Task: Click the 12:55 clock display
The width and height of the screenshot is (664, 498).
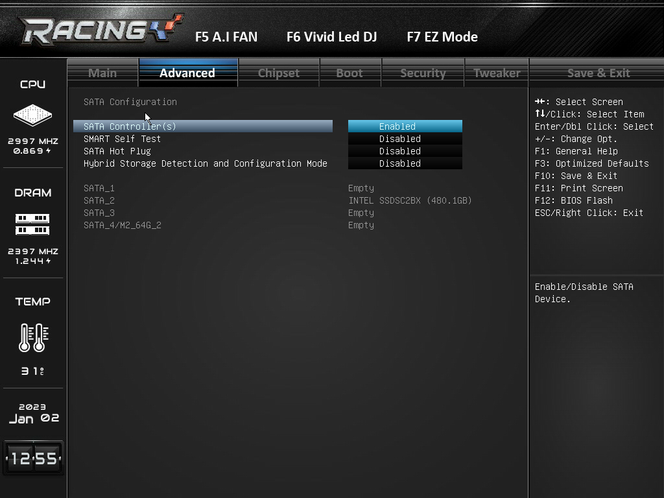Action: click(x=34, y=458)
